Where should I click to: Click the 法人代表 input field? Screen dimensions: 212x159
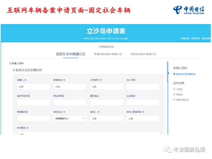[x=143, y=87]
